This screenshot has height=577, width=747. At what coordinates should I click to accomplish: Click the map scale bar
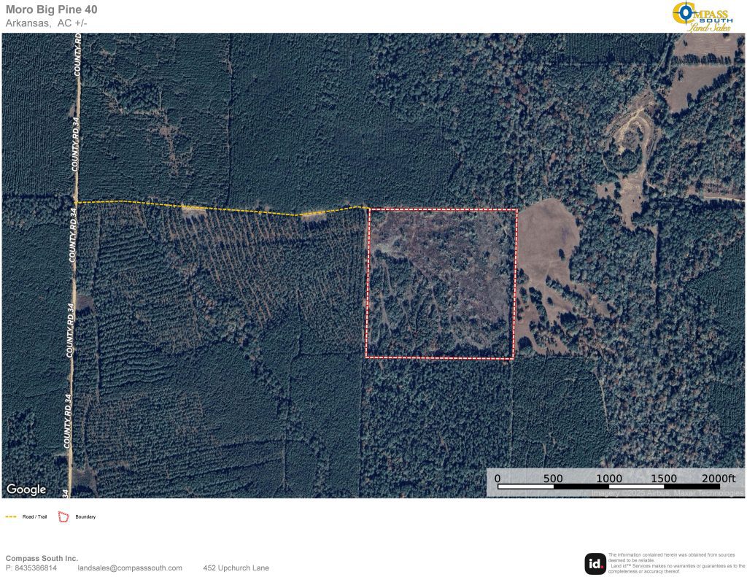coord(608,487)
